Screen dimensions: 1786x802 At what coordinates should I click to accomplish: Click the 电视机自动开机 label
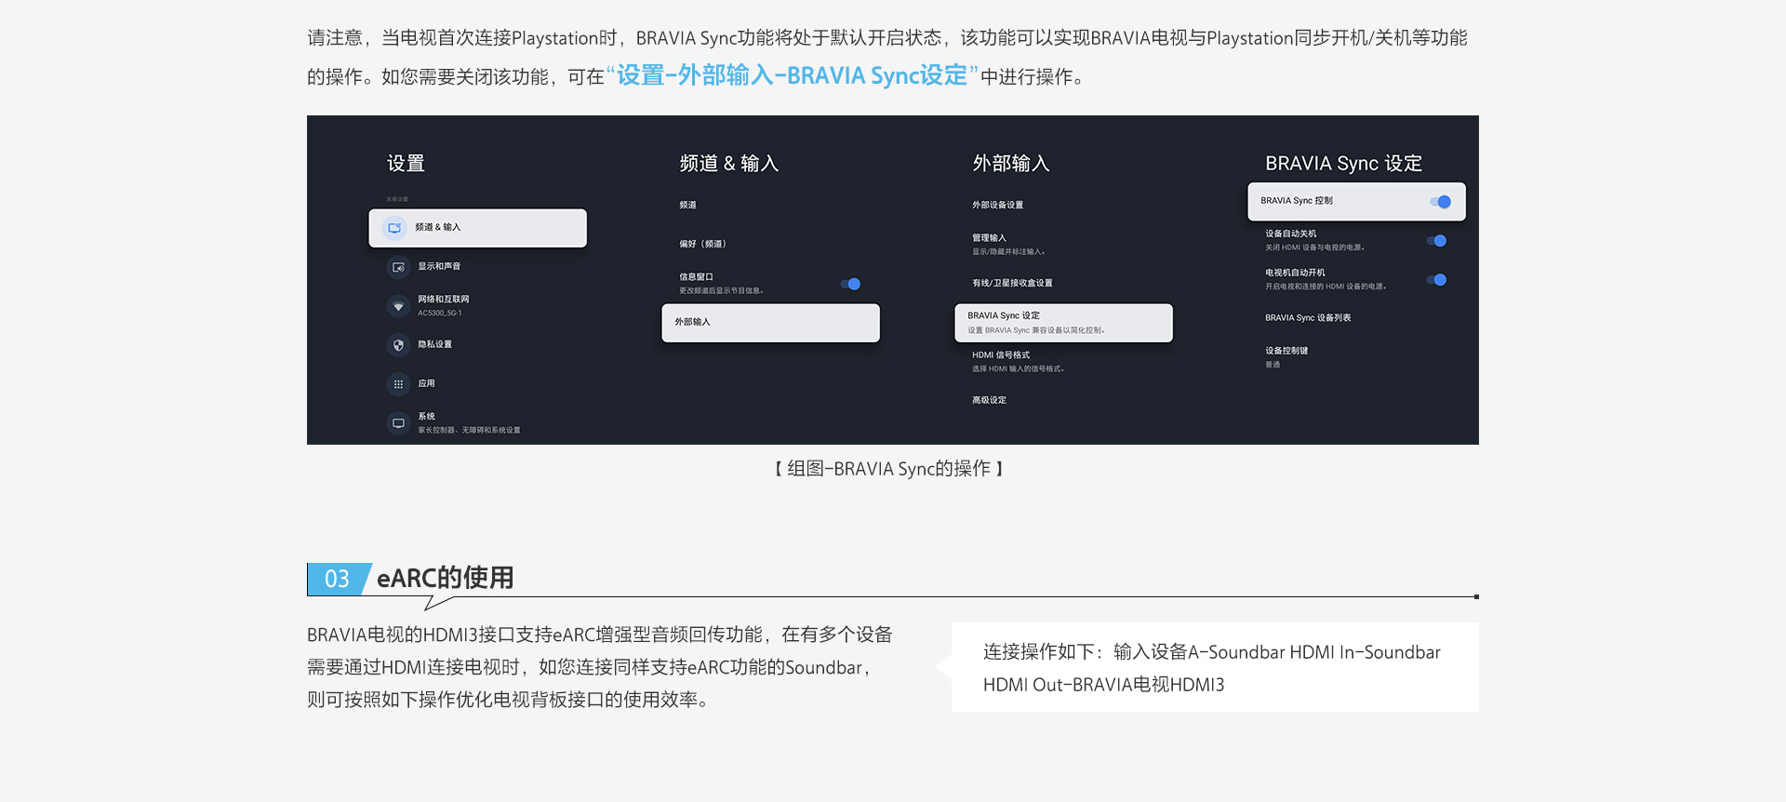tap(1295, 274)
